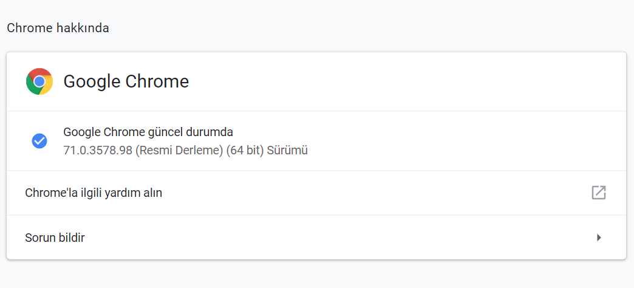The width and height of the screenshot is (634, 288).
Task: Click "Google Chrome güncel durumda" status text
Action: pyautogui.click(x=148, y=132)
